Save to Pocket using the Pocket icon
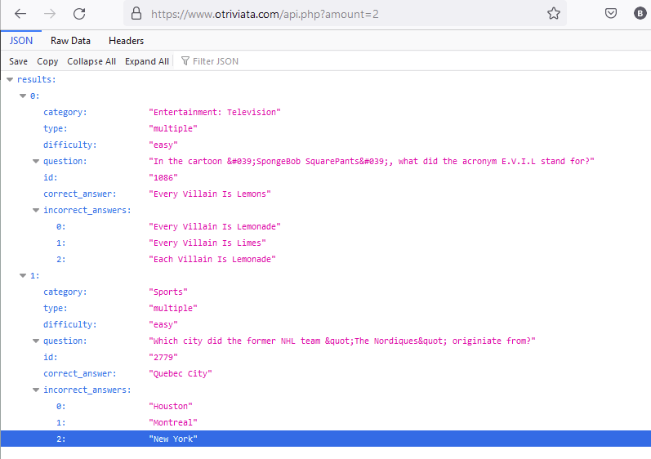Image resolution: width=651 pixels, height=459 pixels. (611, 14)
